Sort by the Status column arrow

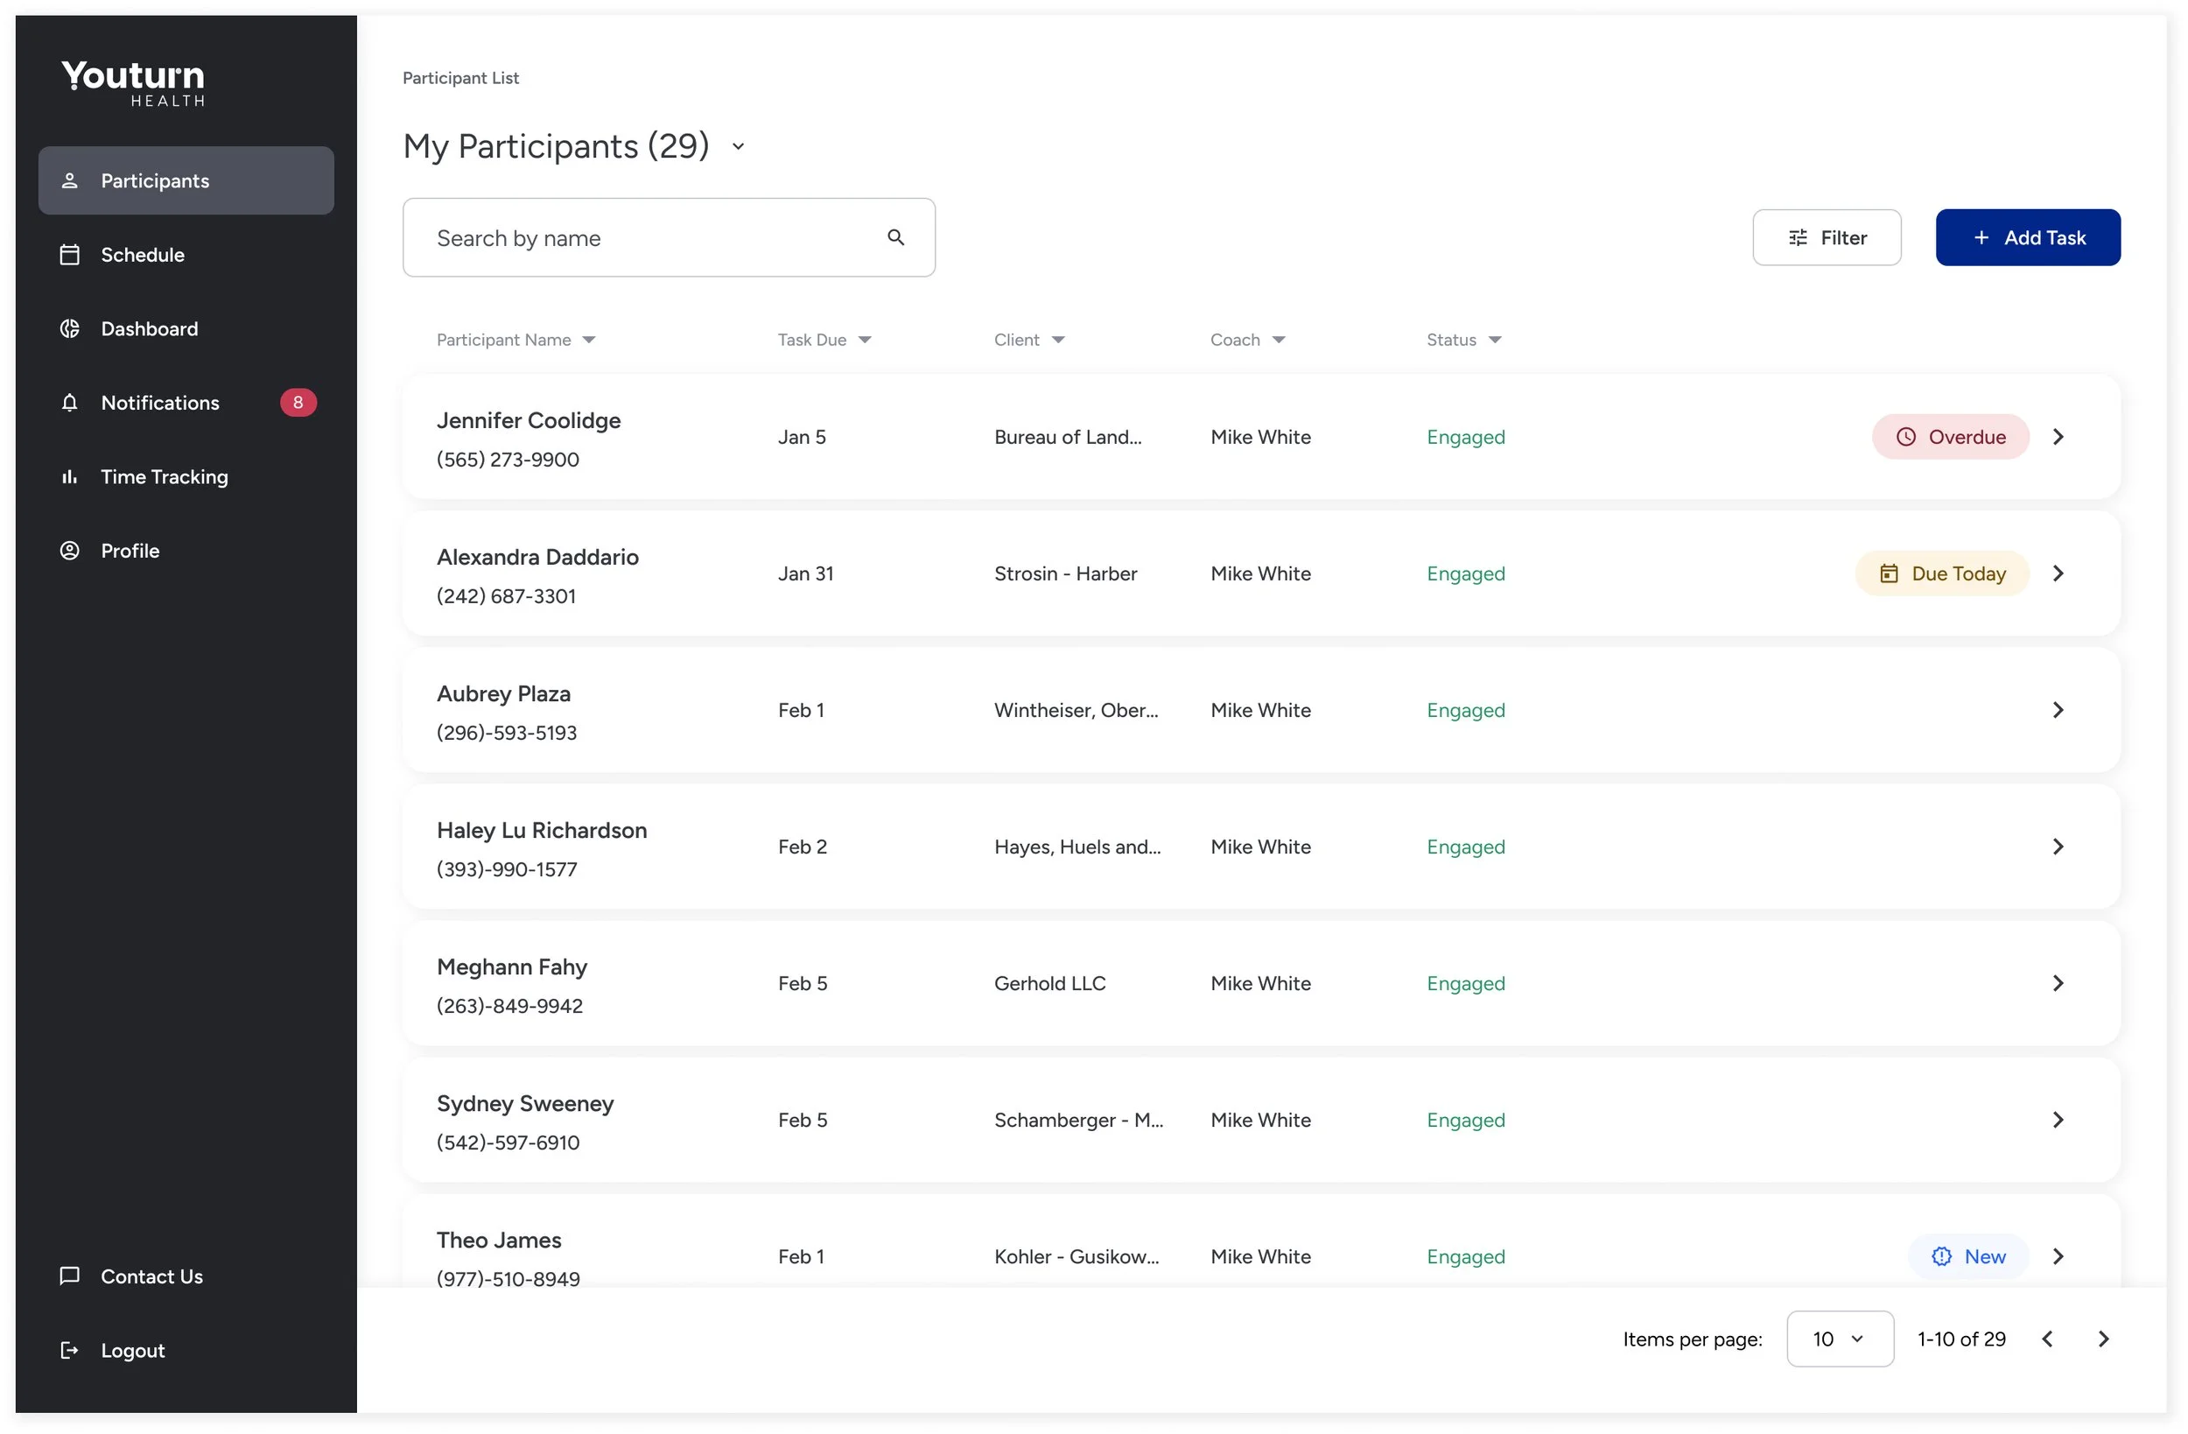[1495, 340]
